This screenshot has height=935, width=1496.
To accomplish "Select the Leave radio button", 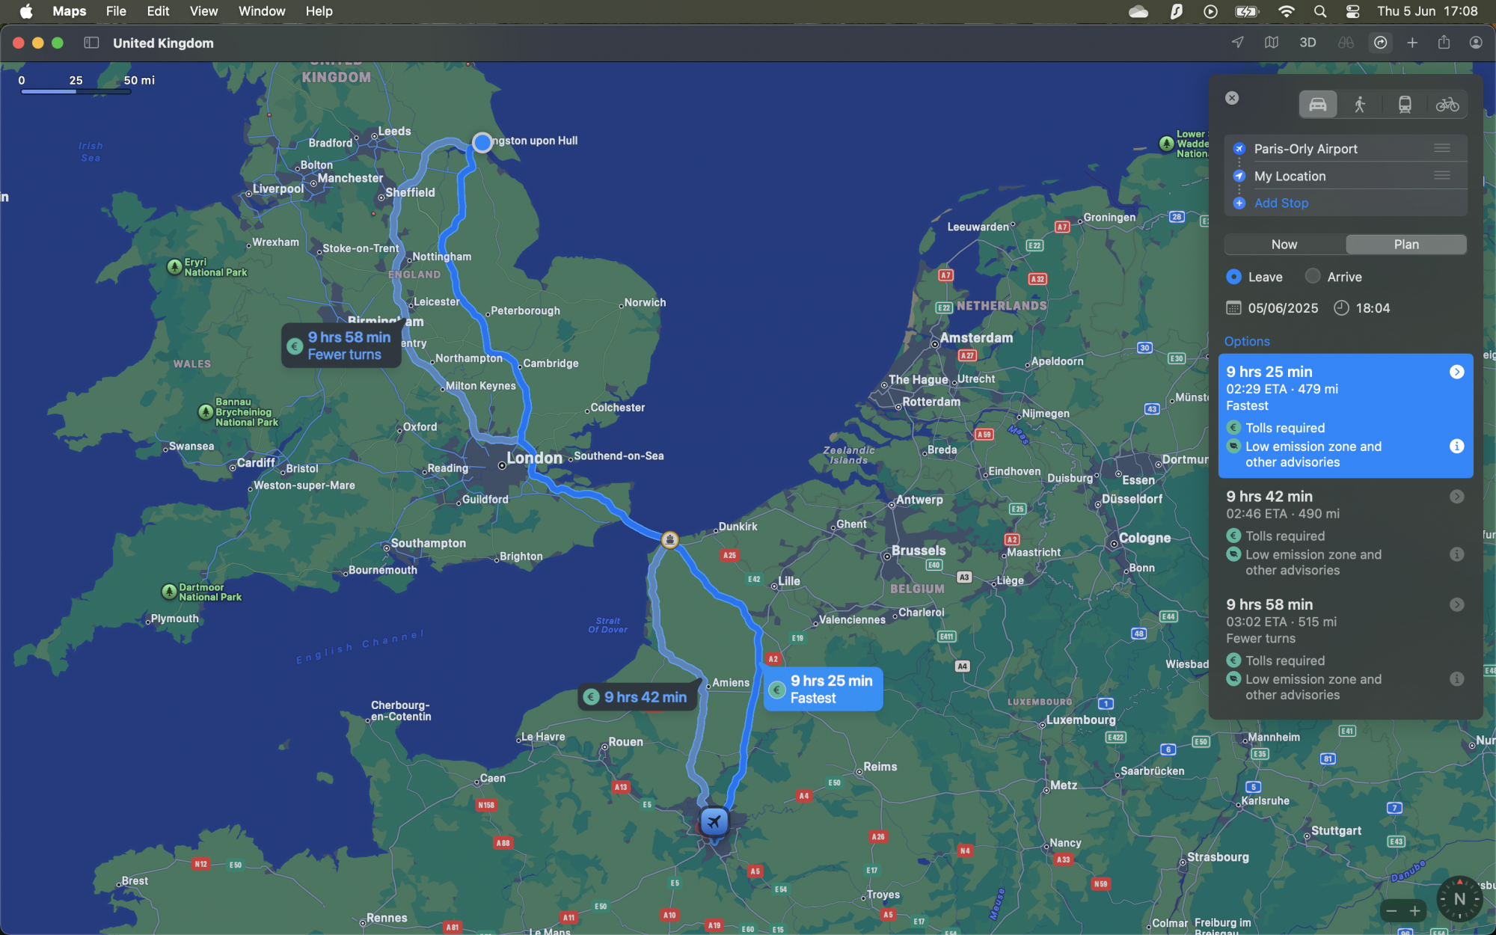I will pos(1234,277).
